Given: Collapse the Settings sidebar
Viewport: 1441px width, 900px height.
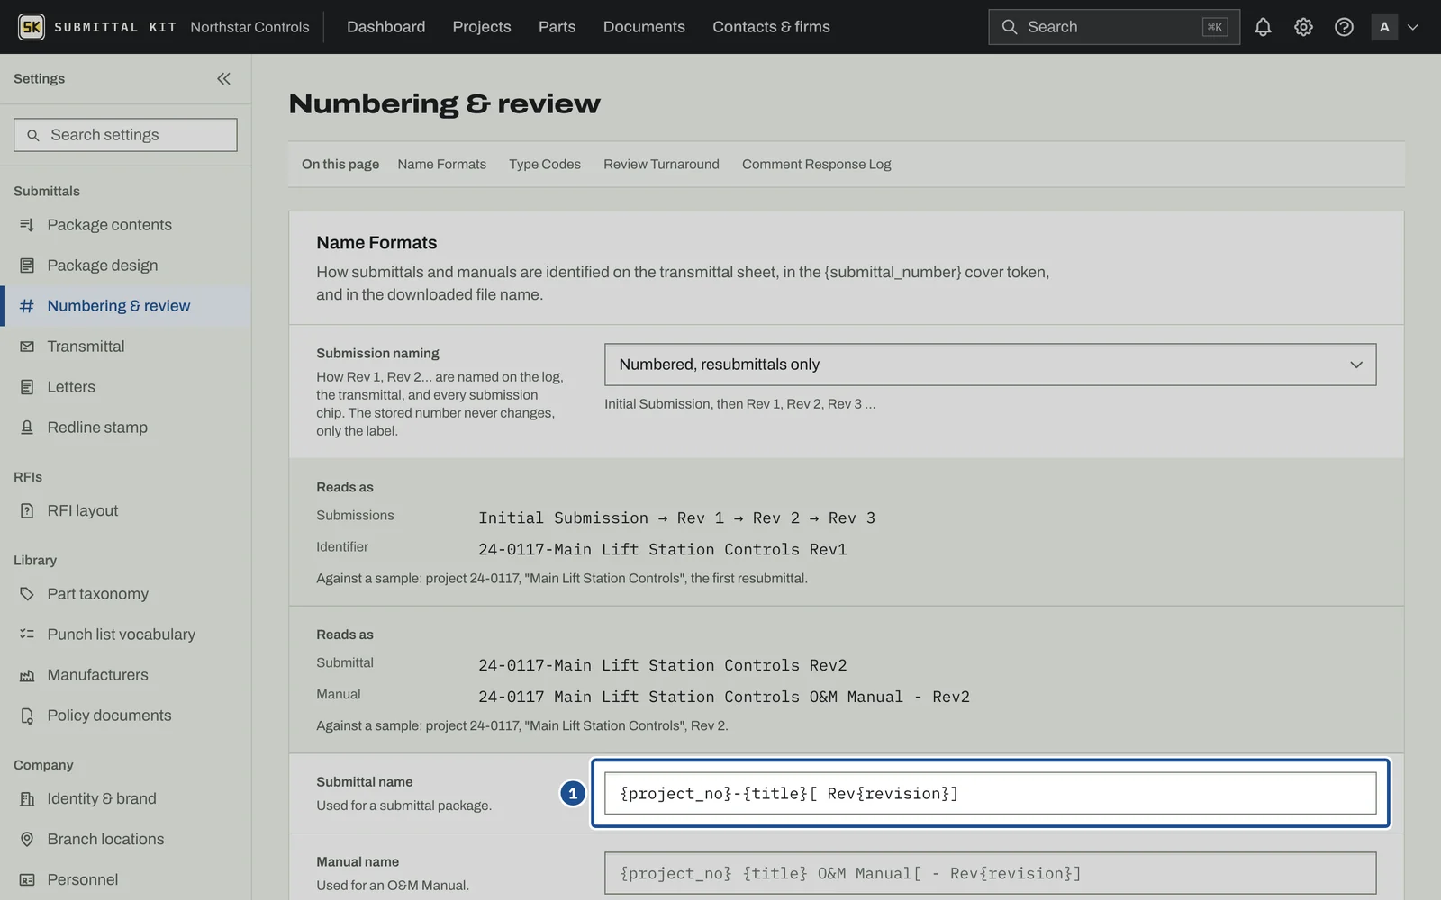Looking at the screenshot, I should pyautogui.click(x=223, y=78).
